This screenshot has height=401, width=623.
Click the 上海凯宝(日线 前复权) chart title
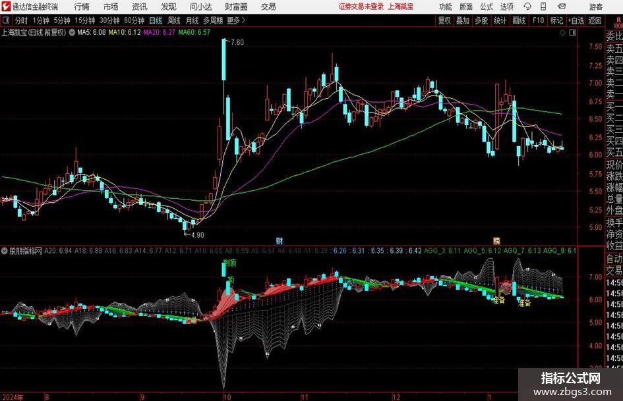point(34,32)
